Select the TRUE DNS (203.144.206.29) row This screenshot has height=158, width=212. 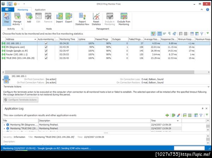106,58
